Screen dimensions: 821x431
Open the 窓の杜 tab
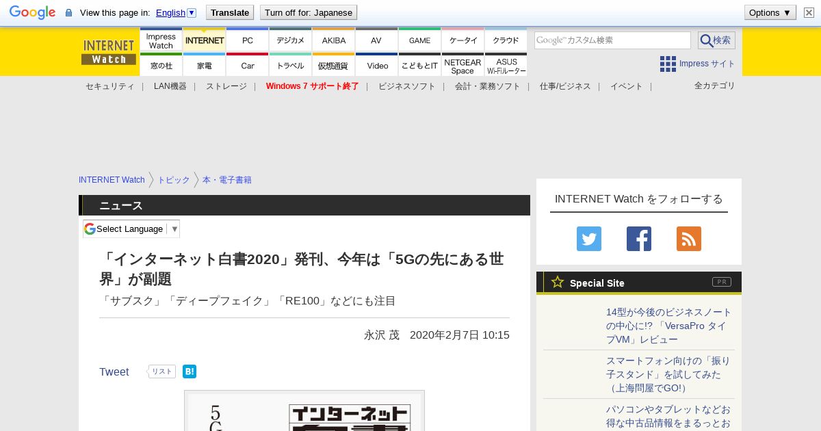(x=161, y=65)
